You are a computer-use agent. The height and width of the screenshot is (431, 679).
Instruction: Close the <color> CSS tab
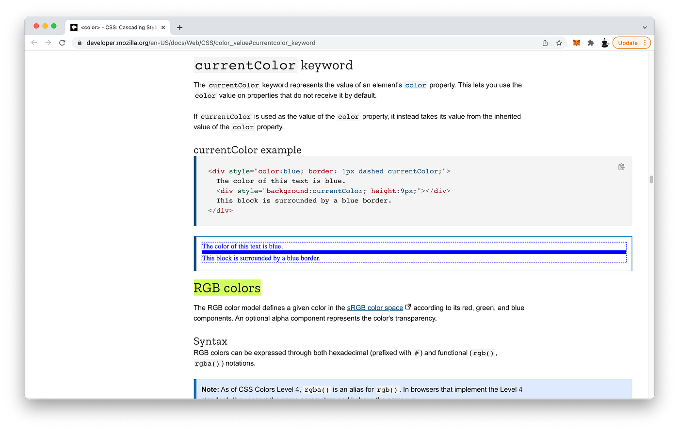pos(162,27)
